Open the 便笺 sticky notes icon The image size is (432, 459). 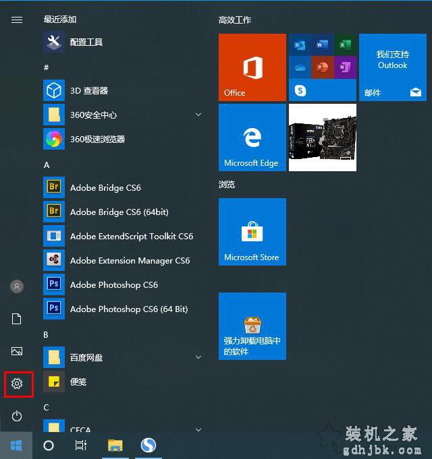[x=54, y=381]
